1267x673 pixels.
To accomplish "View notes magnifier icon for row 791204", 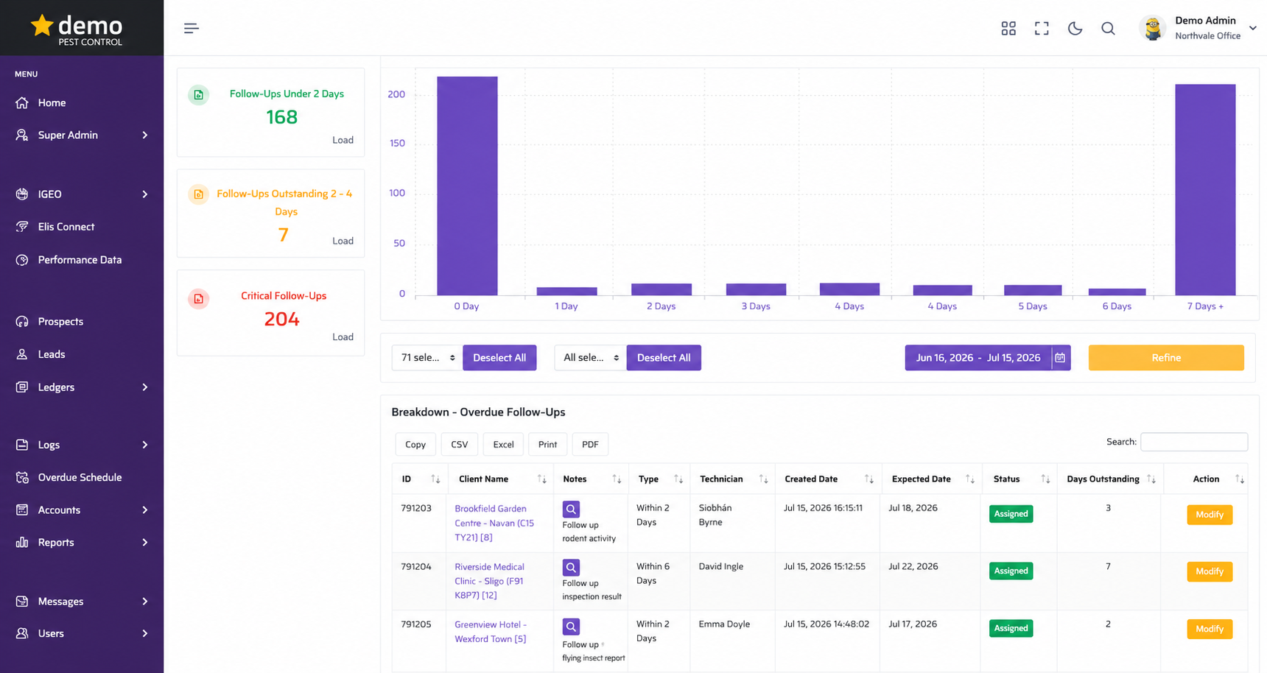I will [571, 568].
